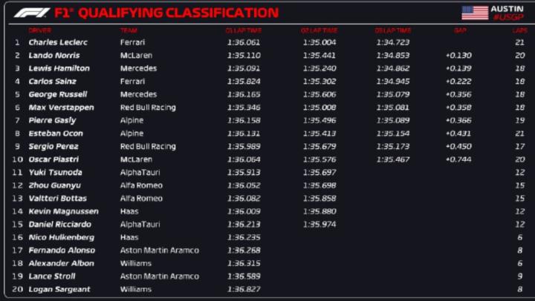This screenshot has width=535, height=301.
Task: Click the F1 logo in the header
Action: [31, 13]
